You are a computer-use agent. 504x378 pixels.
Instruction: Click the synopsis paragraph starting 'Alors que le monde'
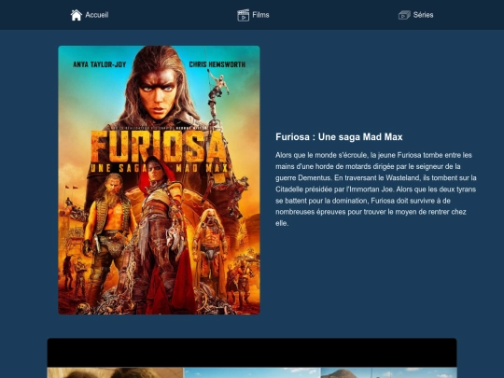coord(376,189)
